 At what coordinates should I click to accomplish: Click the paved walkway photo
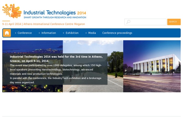(x=93, y=66)
